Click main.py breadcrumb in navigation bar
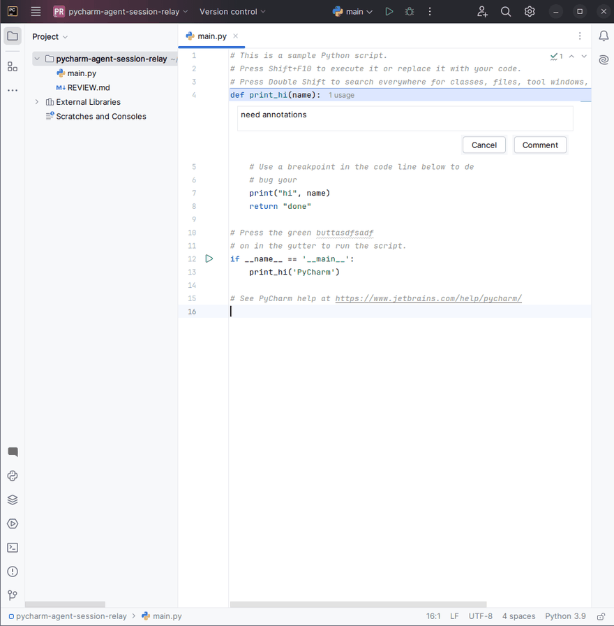The width and height of the screenshot is (614, 626). coord(161,616)
